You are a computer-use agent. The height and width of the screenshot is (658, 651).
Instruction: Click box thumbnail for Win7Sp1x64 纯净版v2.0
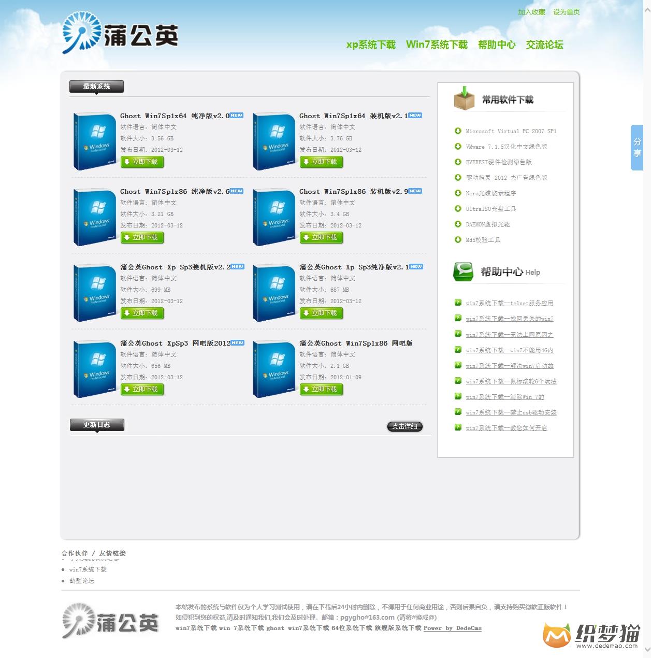(x=95, y=141)
